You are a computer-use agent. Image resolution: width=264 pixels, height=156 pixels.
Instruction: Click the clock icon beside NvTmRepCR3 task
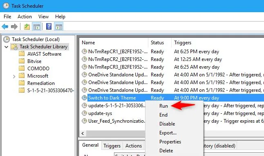point(84,67)
